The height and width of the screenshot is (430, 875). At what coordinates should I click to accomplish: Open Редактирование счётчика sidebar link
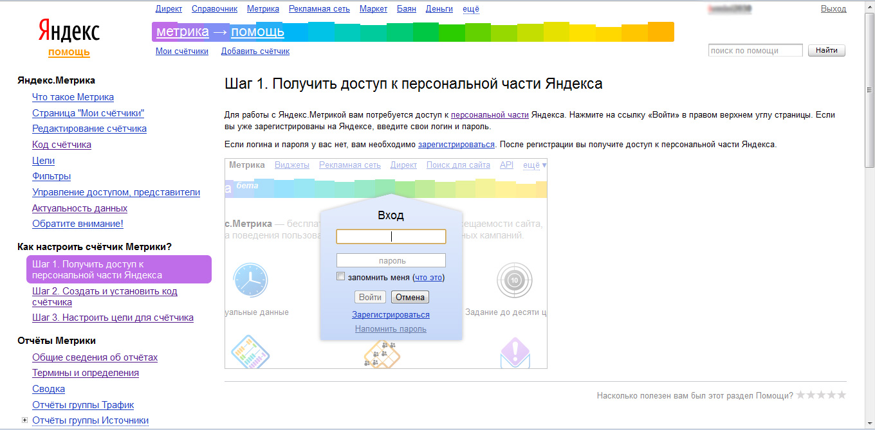point(89,129)
